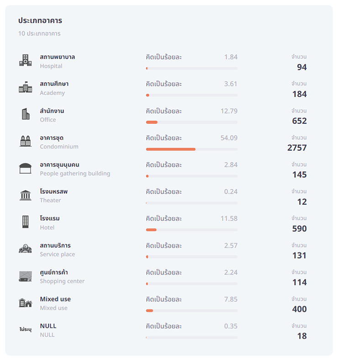
Task: Click the Shopping center image icon
Action: (x=25, y=276)
